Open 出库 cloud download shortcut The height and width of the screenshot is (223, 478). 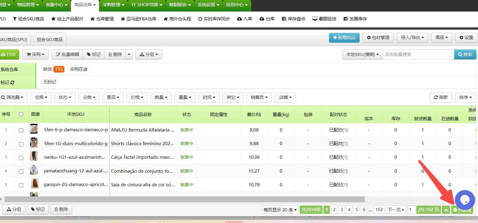pyautogui.click(x=267, y=19)
